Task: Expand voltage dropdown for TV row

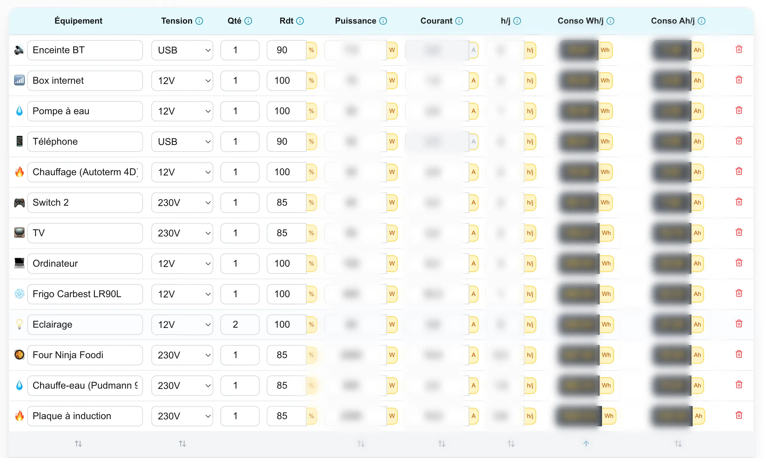Action: 182,233
